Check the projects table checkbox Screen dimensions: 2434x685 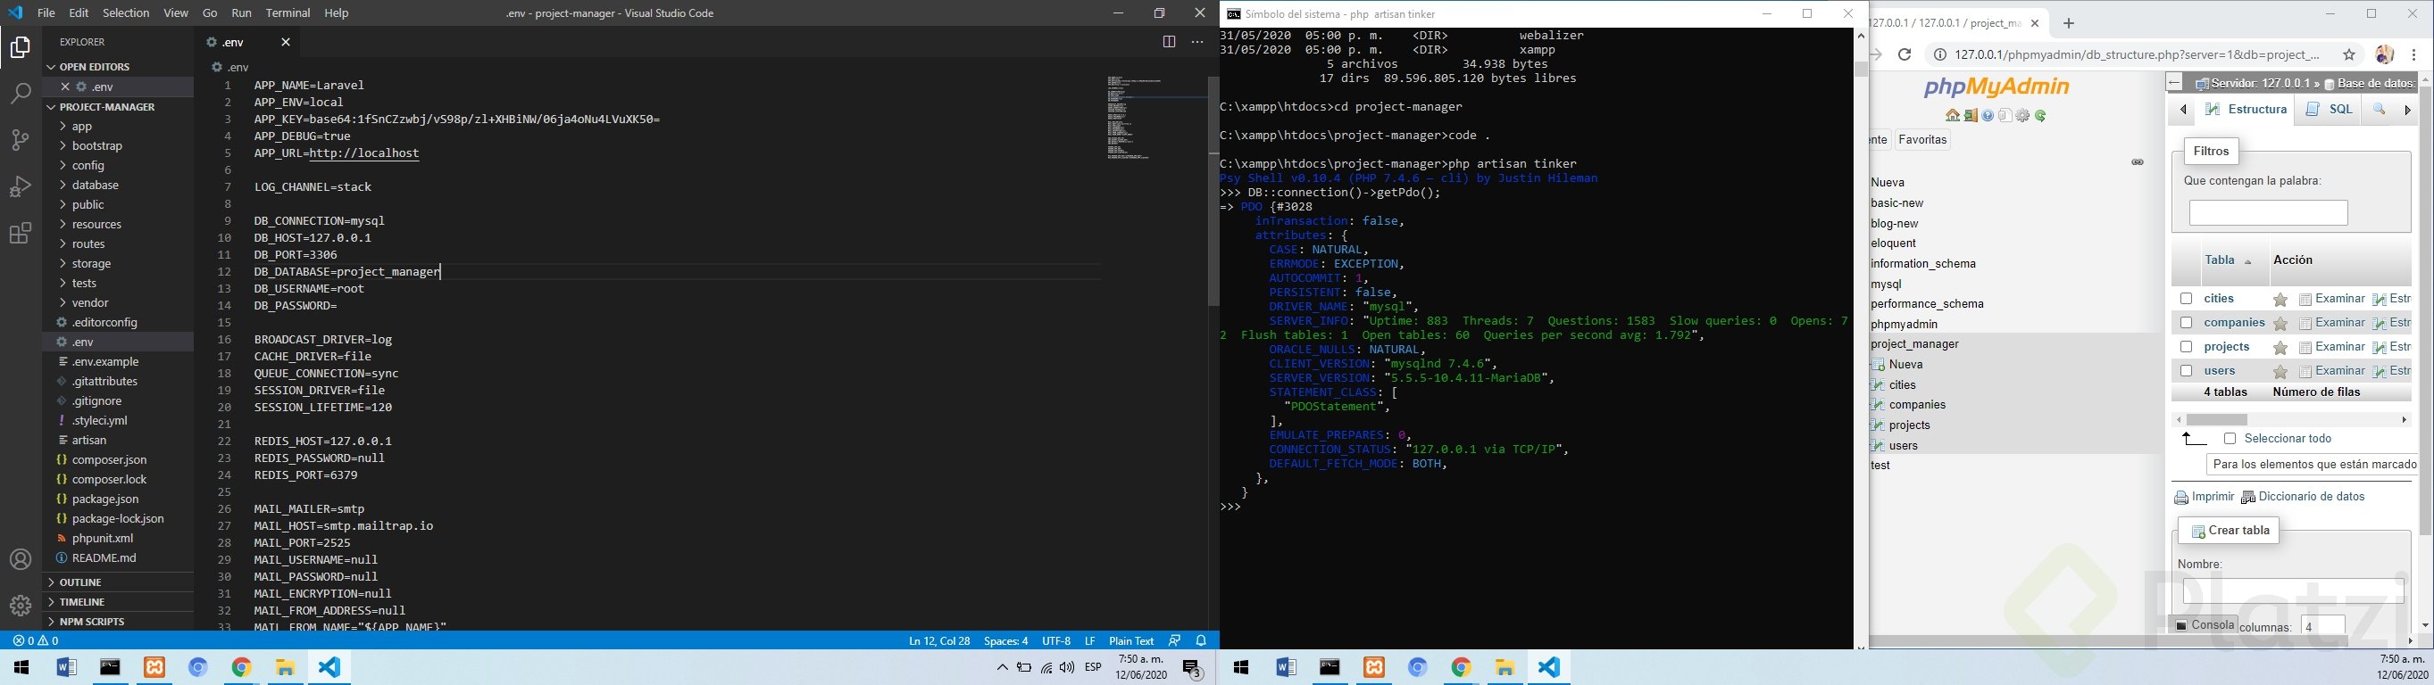[x=2186, y=347]
